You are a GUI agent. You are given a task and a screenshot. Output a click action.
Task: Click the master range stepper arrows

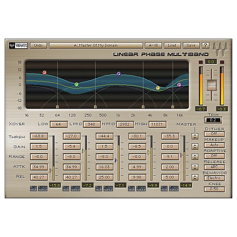tap(195, 157)
